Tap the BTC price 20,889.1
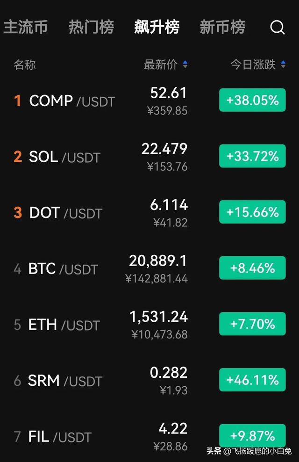Viewport: 299px width, 462px height. (x=158, y=261)
